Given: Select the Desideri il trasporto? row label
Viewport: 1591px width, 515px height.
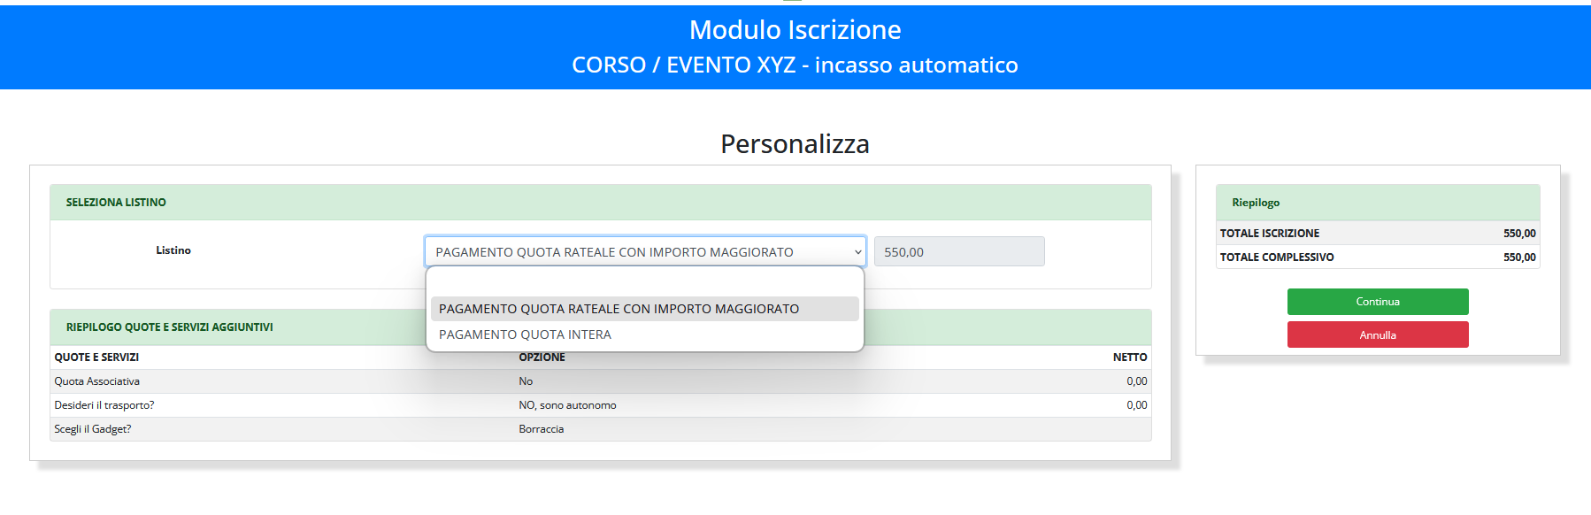Looking at the screenshot, I should (x=104, y=405).
